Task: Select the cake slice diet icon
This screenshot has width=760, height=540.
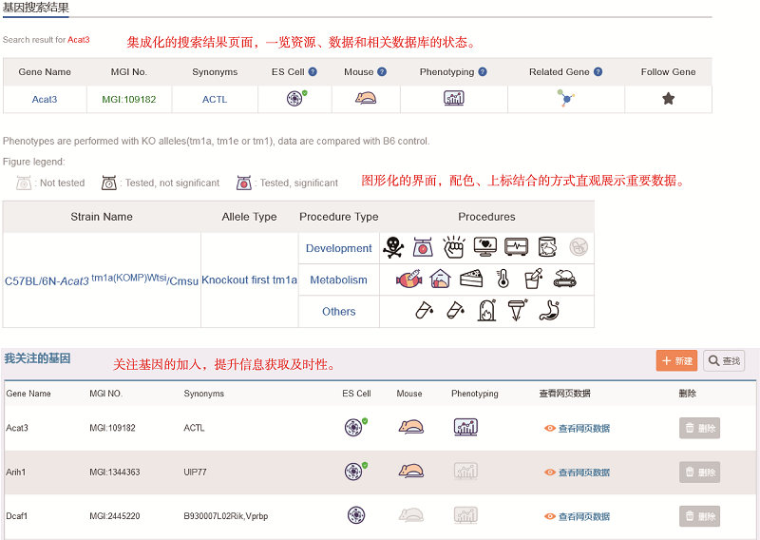Action: 471,279
